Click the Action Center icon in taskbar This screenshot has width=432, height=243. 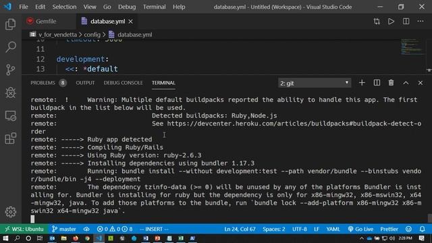coord(422,238)
